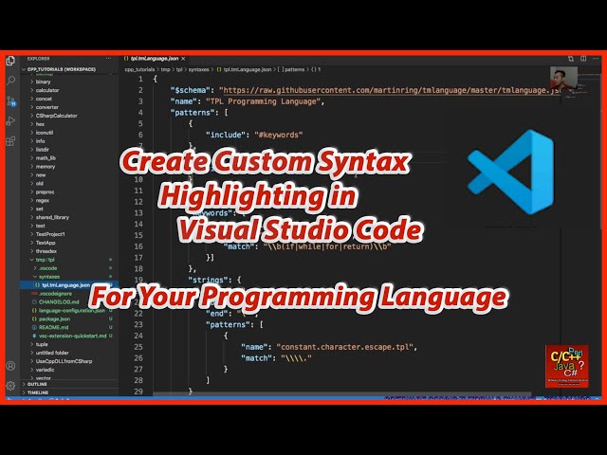Select the hex folder

click(x=40, y=124)
